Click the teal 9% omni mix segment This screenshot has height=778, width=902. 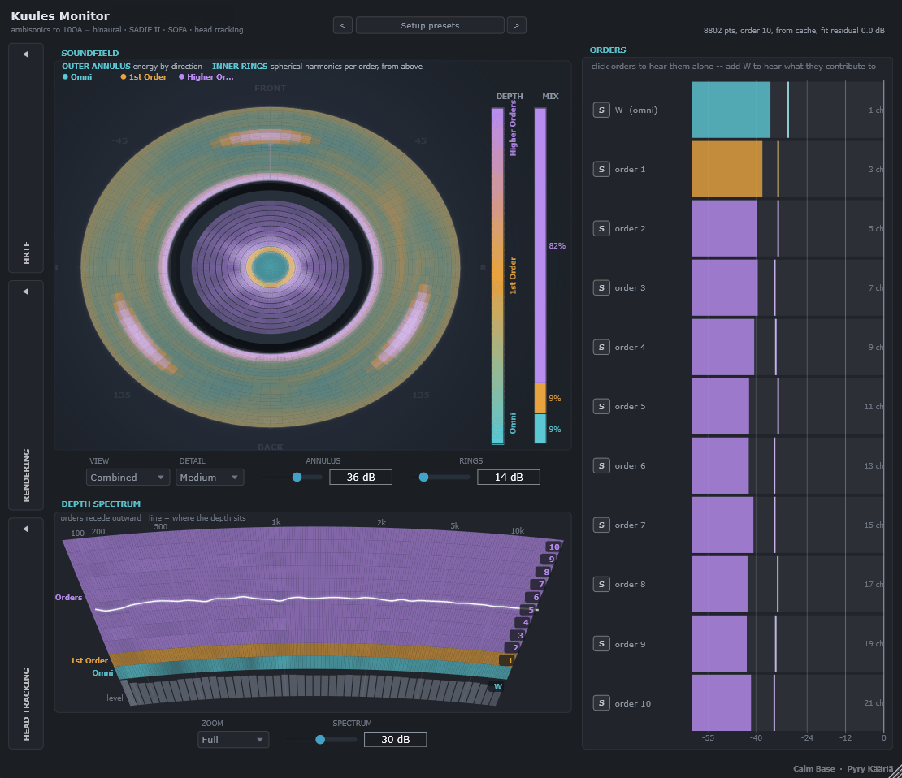pos(540,429)
